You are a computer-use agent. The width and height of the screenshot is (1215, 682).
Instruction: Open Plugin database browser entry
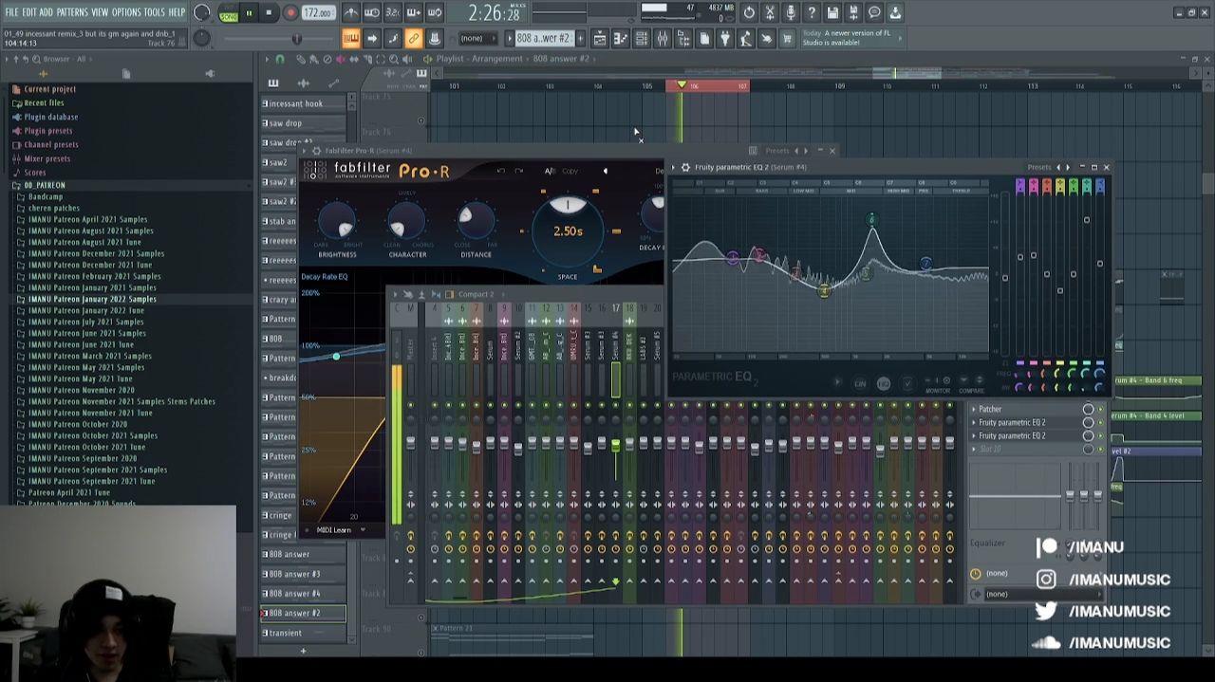pyautogui.click(x=50, y=117)
